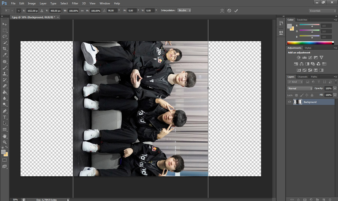The height and width of the screenshot is (201, 338).
Task: Switch to warp mode icon
Action: point(222,11)
